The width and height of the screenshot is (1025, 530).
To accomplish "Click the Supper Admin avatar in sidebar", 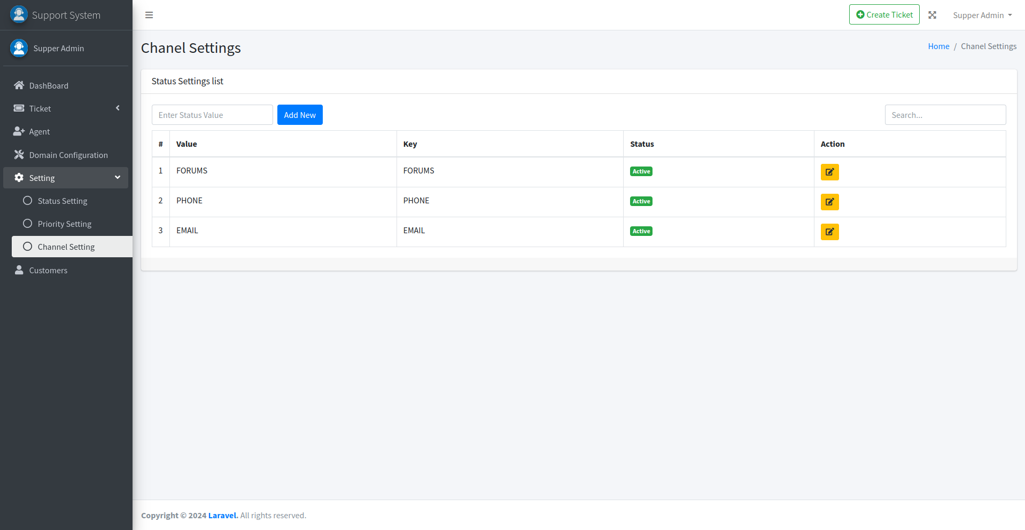I will tap(19, 48).
